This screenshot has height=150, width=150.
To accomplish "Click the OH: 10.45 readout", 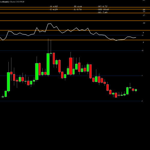I will point(103,10).
